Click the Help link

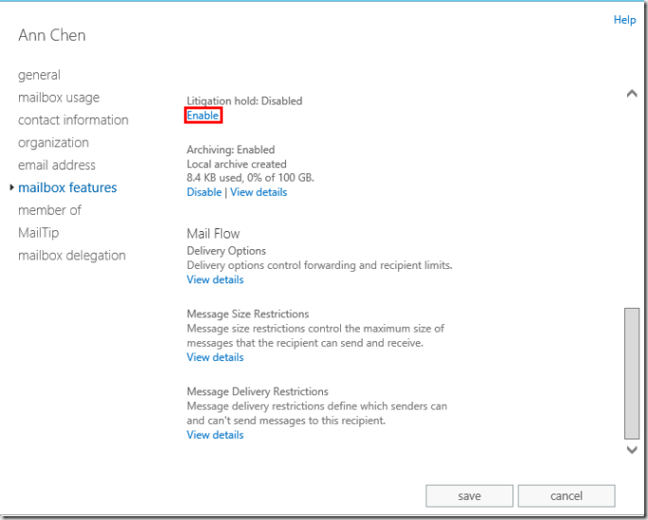[x=624, y=20]
